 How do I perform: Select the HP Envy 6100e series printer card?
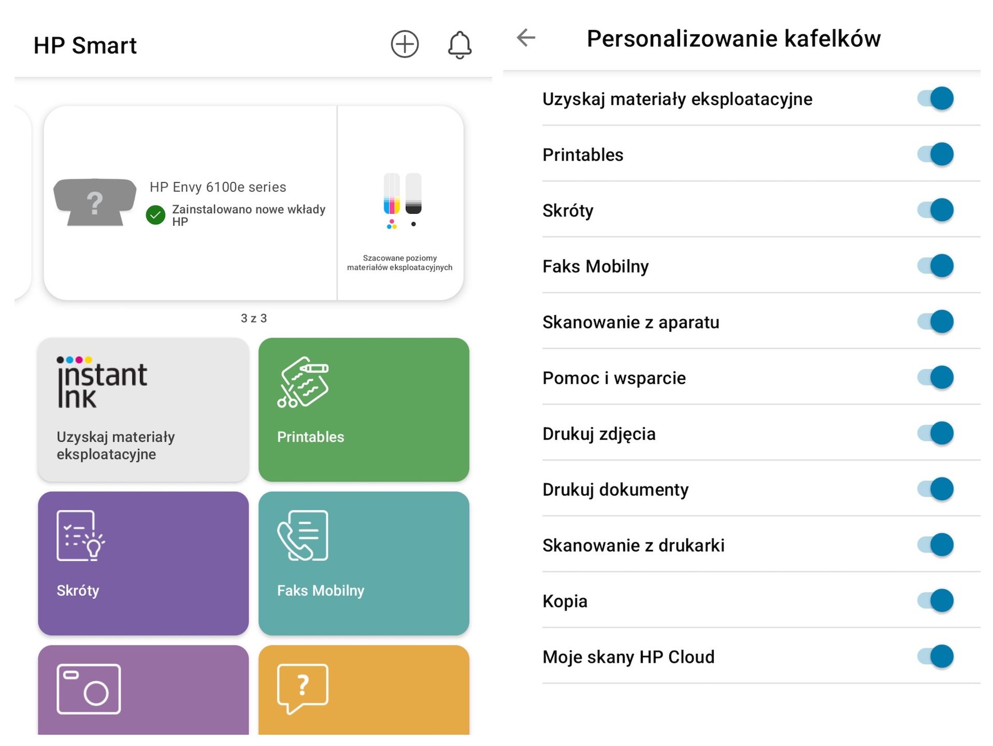(x=191, y=203)
